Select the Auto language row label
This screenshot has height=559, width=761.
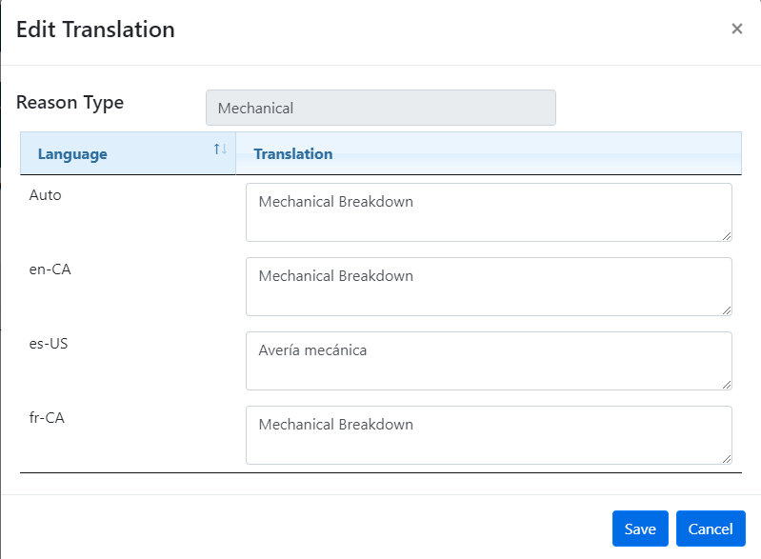(46, 194)
